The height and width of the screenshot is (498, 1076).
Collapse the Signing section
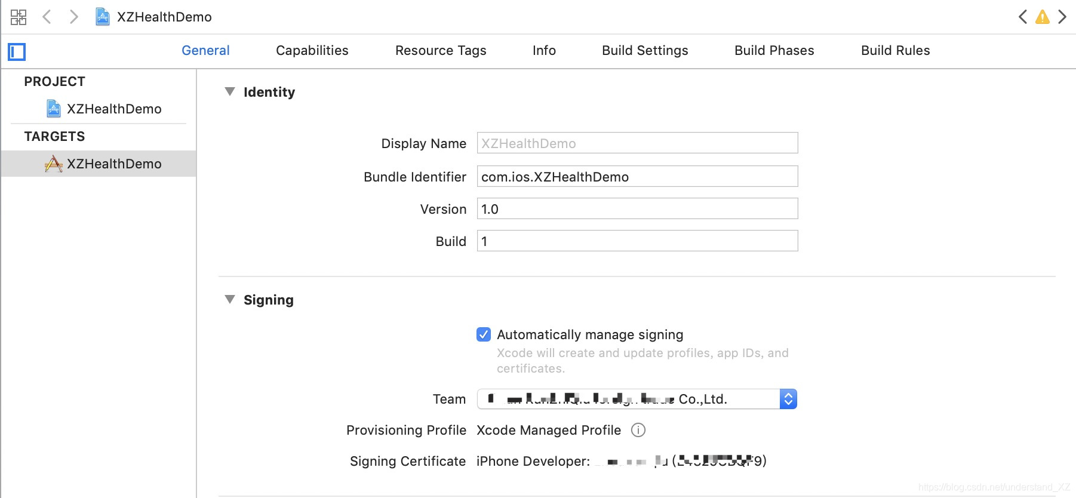point(230,299)
